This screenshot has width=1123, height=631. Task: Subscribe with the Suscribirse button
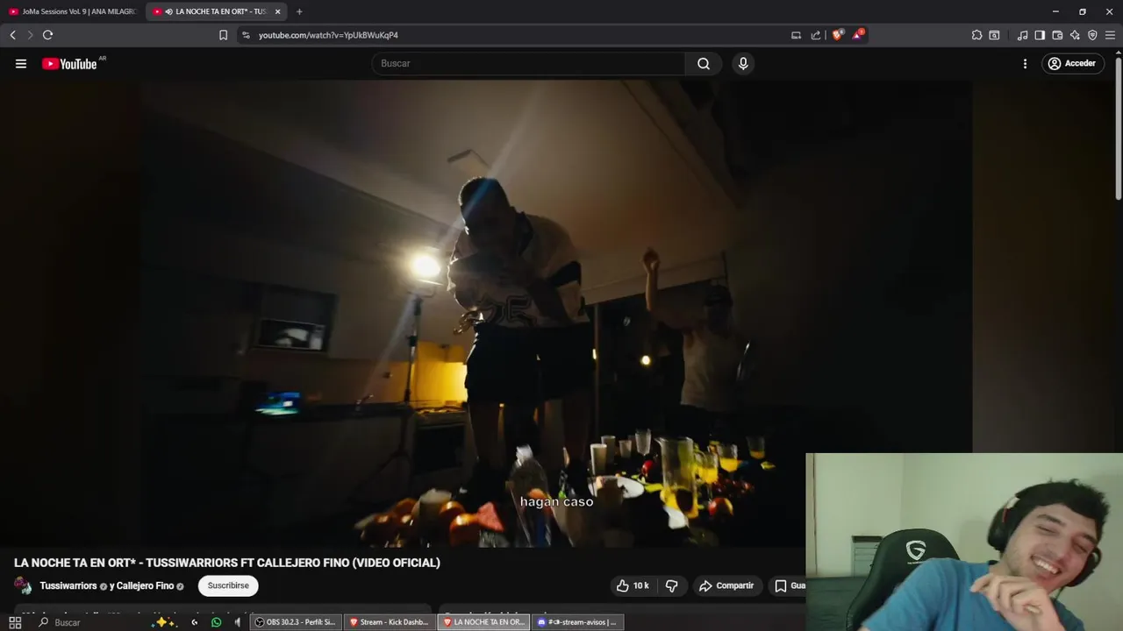click(228, 585)
